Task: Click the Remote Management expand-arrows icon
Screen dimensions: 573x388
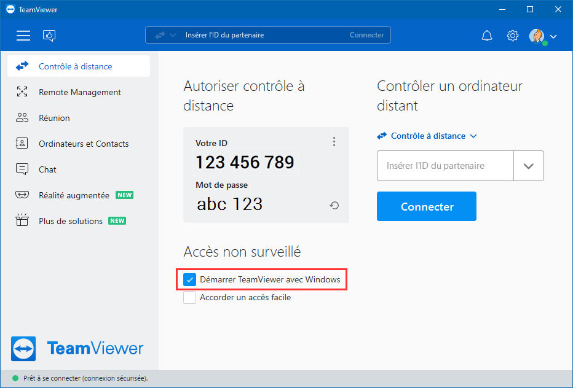Action: (22, 91)
